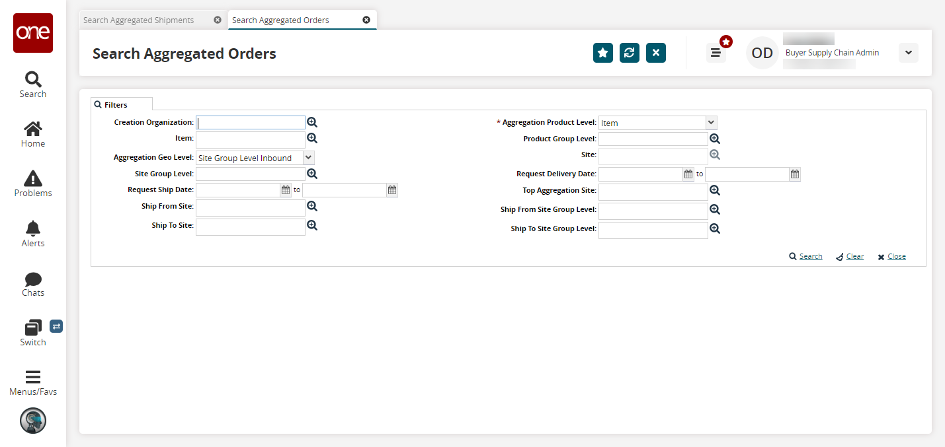The width and height of the screenshot is (945, 447).
Task: Click the Clear link in filters
Action: click(x=854, y=257)
